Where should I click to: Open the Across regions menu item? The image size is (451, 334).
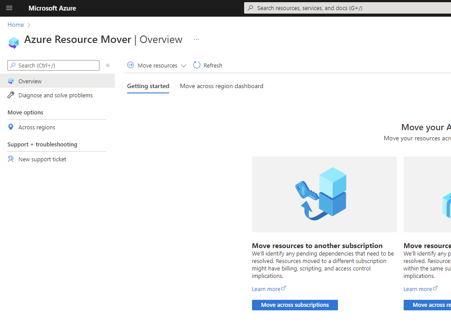37,127
